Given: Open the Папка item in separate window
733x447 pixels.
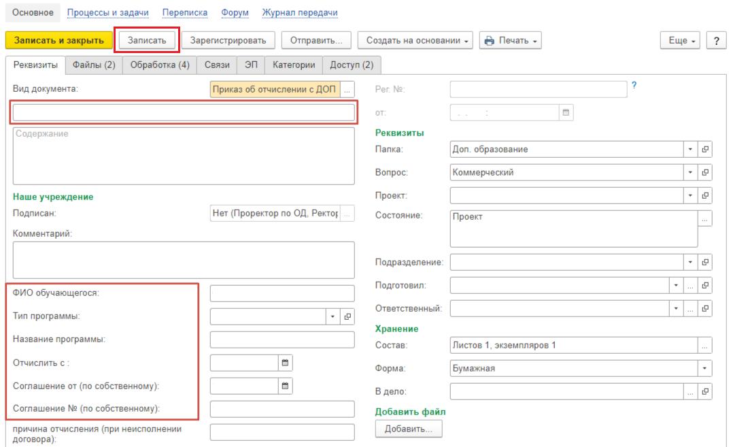Looking at the screenshot, I should tap(705, 149).
